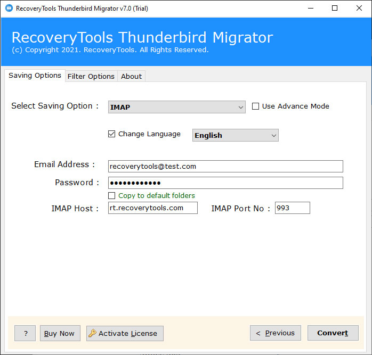Open the English language dropdown
Screen dimensions: 372x355
236,135
